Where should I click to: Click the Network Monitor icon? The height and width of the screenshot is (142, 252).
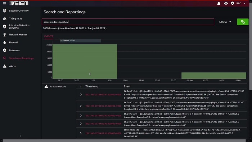click(4, 35)
